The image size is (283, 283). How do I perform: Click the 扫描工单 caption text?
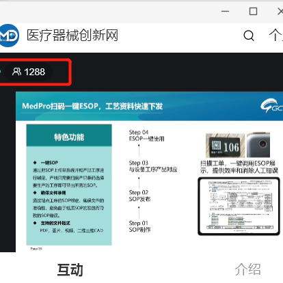[x=239, y=167]
